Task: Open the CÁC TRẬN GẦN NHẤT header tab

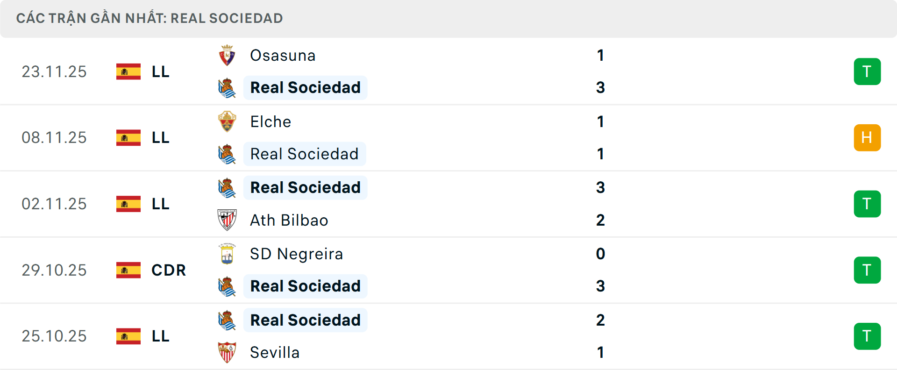Action: point(149,18)
